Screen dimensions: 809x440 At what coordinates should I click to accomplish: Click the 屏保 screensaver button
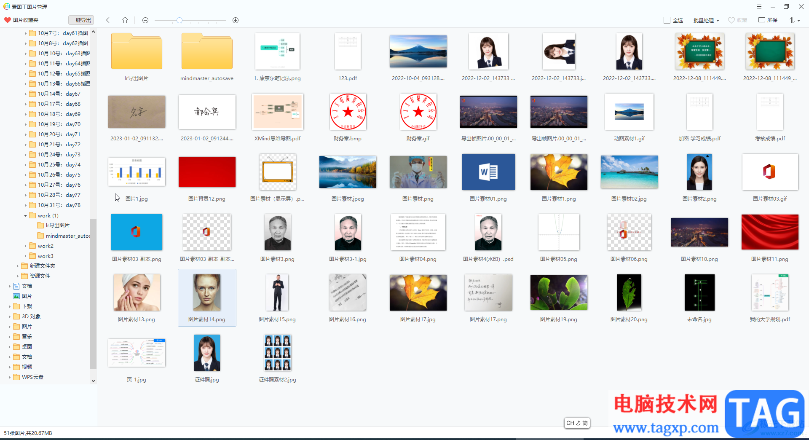768,20
